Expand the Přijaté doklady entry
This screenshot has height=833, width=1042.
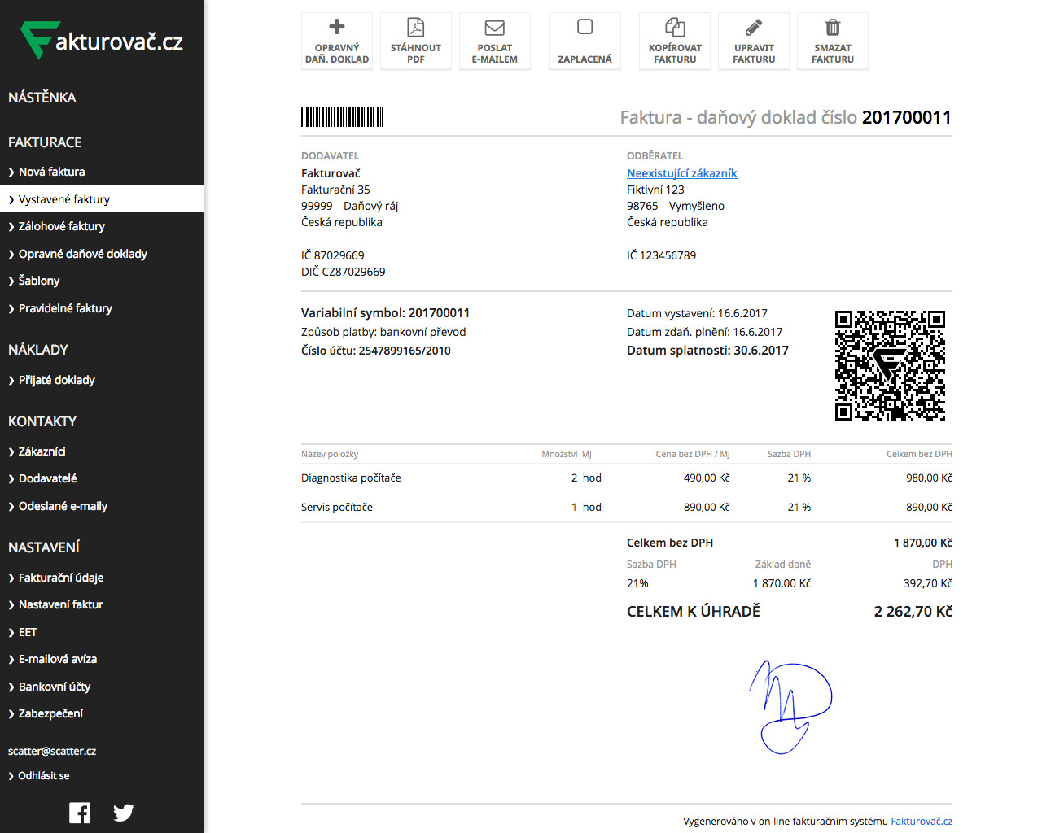[x=59, y=380]
